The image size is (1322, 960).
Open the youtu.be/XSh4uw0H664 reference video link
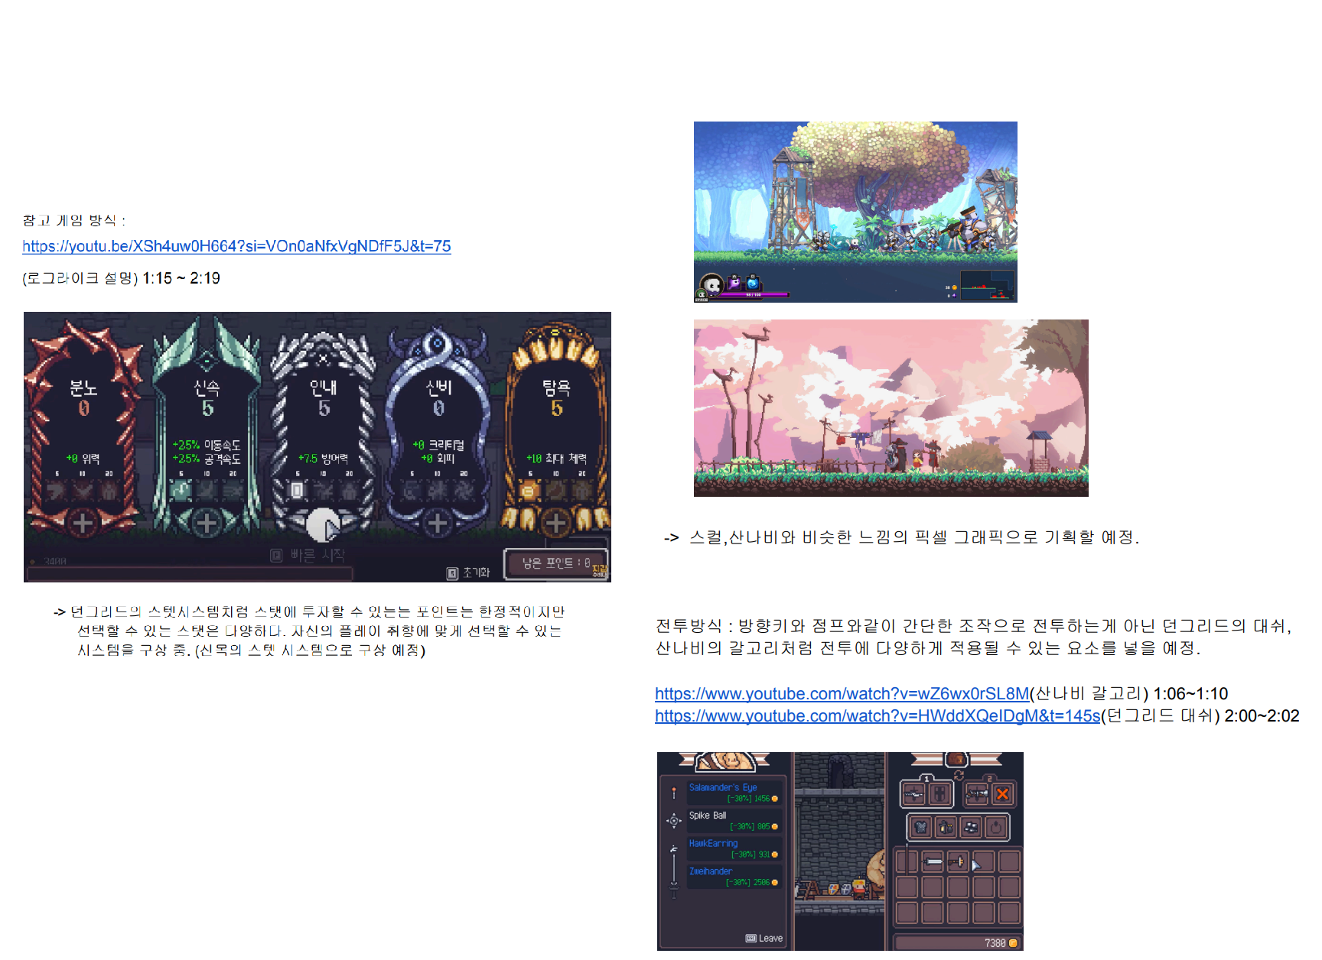(x=236, y=246)
